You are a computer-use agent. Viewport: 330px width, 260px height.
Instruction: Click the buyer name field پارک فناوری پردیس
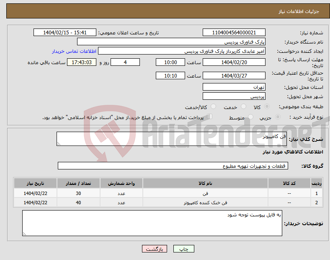point(171,42)
